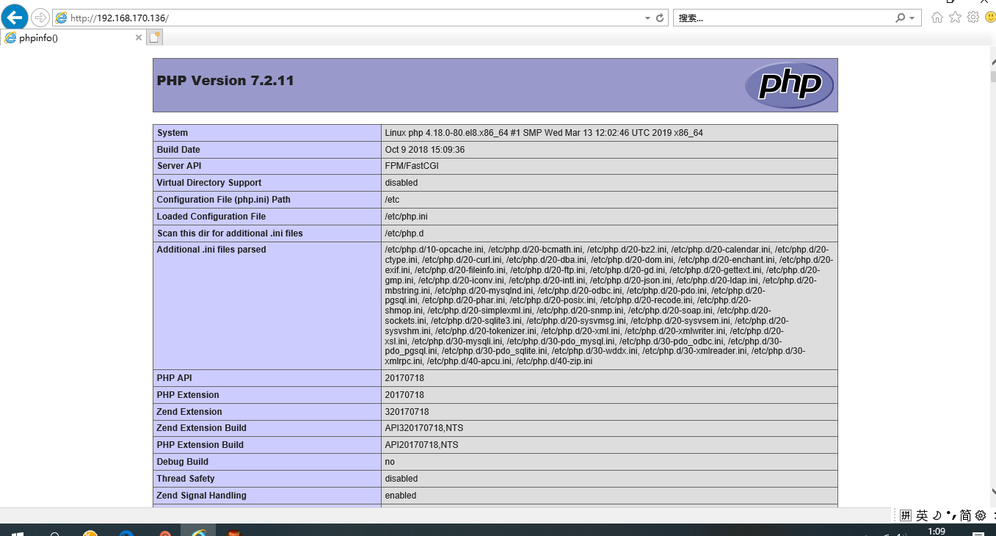Click the vertical scrollbar up arrow
This screenshot has width=996, height=536.
pyautogui.click(x=992, y=62)
